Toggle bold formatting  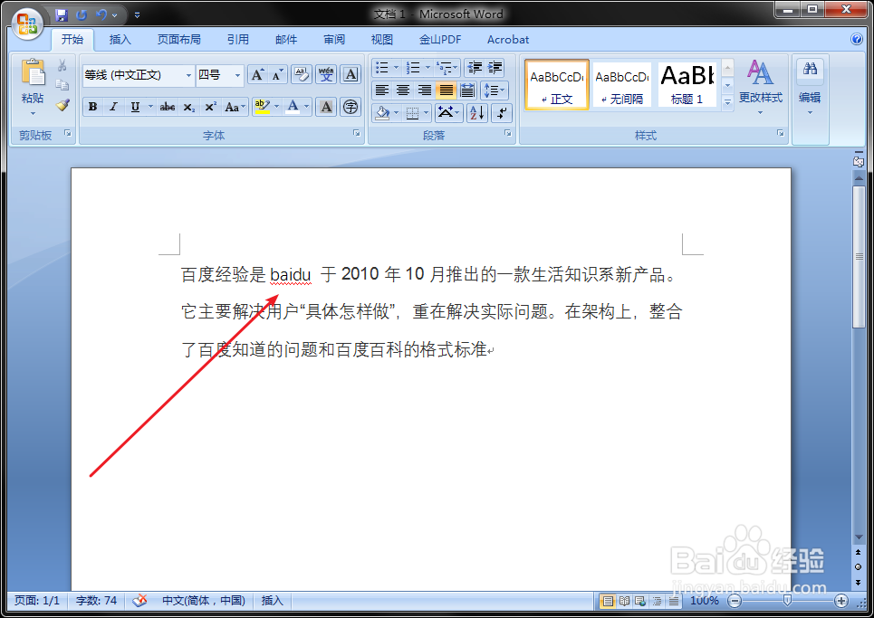[93, 107]
